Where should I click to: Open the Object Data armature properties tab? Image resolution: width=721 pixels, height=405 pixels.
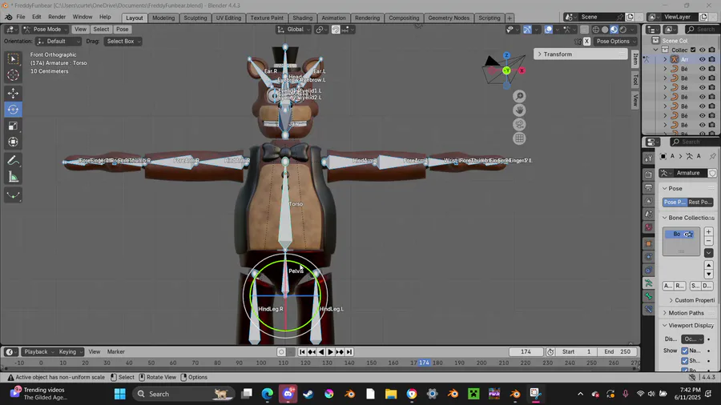[x=648, y=283]
